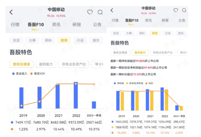Click revenue value 2507.46亿
This screenshot has height=137, width=201.
(x=94, y=122)
